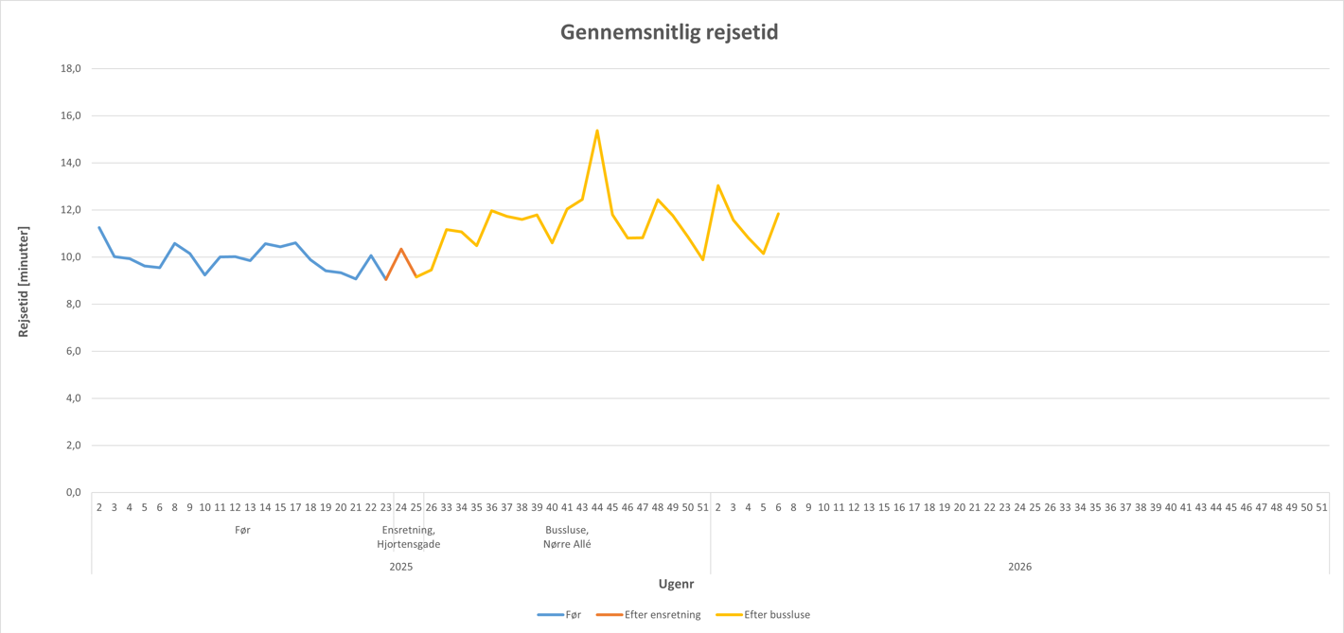
Task: Select the '0,0' y-axis label
Action: (72, 493)
